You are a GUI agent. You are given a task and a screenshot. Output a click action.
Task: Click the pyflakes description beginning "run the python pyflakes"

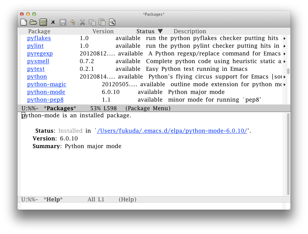(215, 38)
